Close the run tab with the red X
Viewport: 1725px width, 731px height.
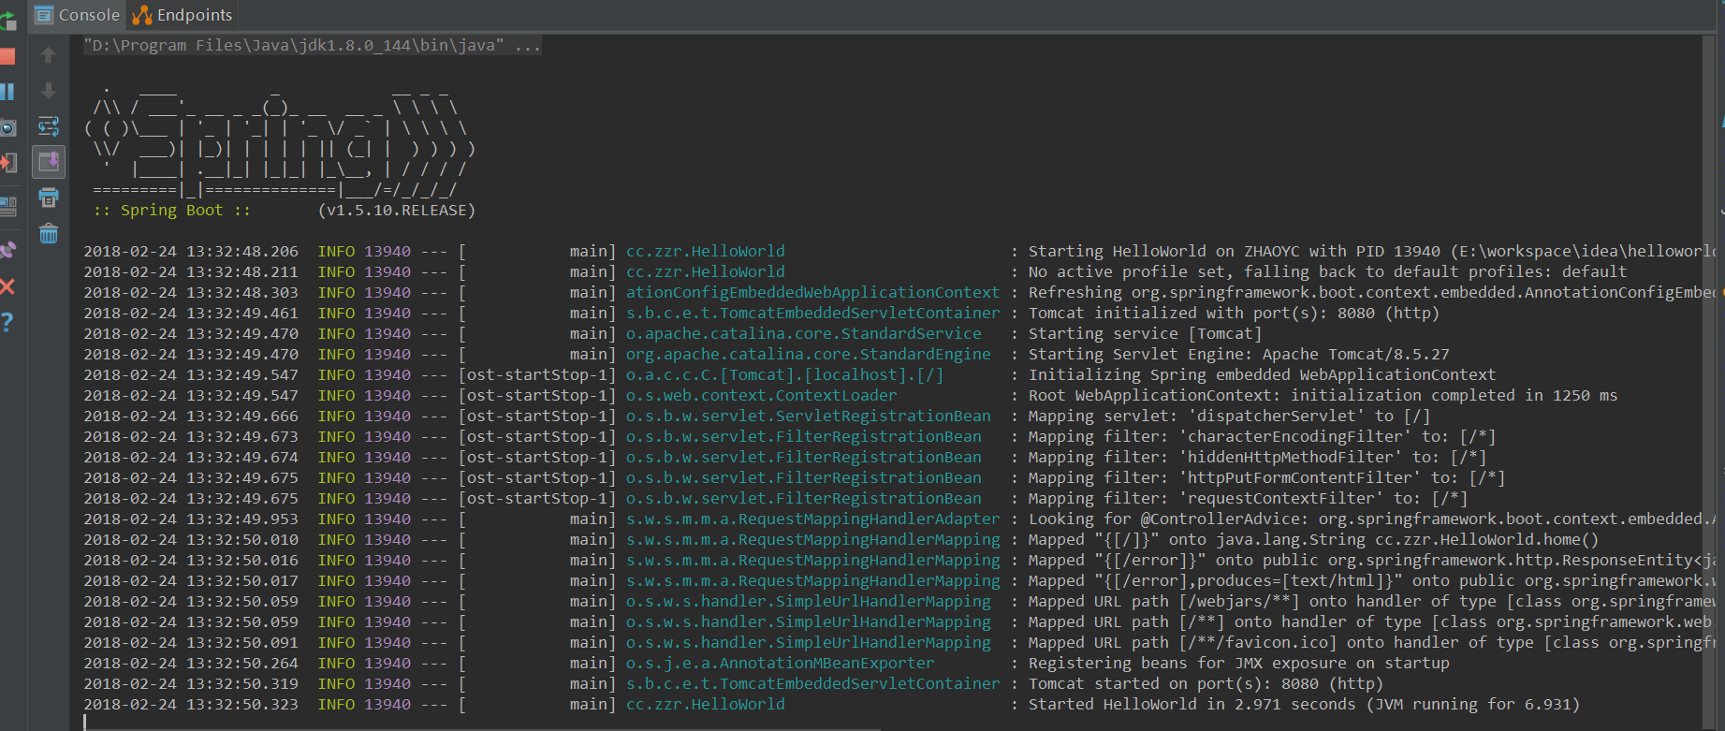(7, 286)
